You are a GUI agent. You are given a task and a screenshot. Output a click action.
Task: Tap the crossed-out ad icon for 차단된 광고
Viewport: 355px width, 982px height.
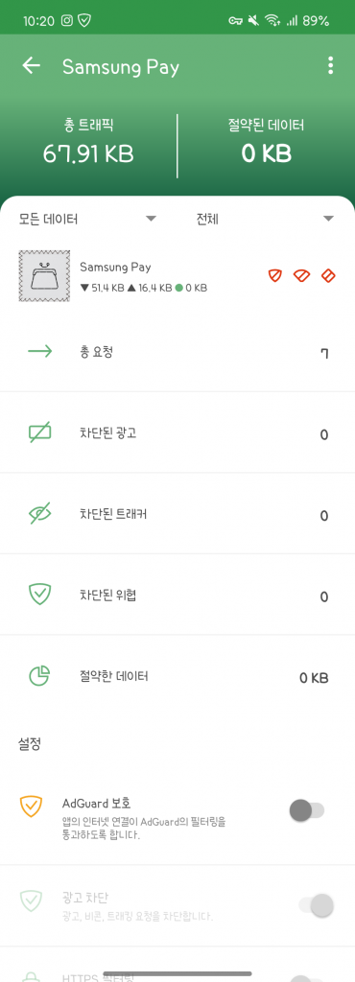(x=40, y=433)
